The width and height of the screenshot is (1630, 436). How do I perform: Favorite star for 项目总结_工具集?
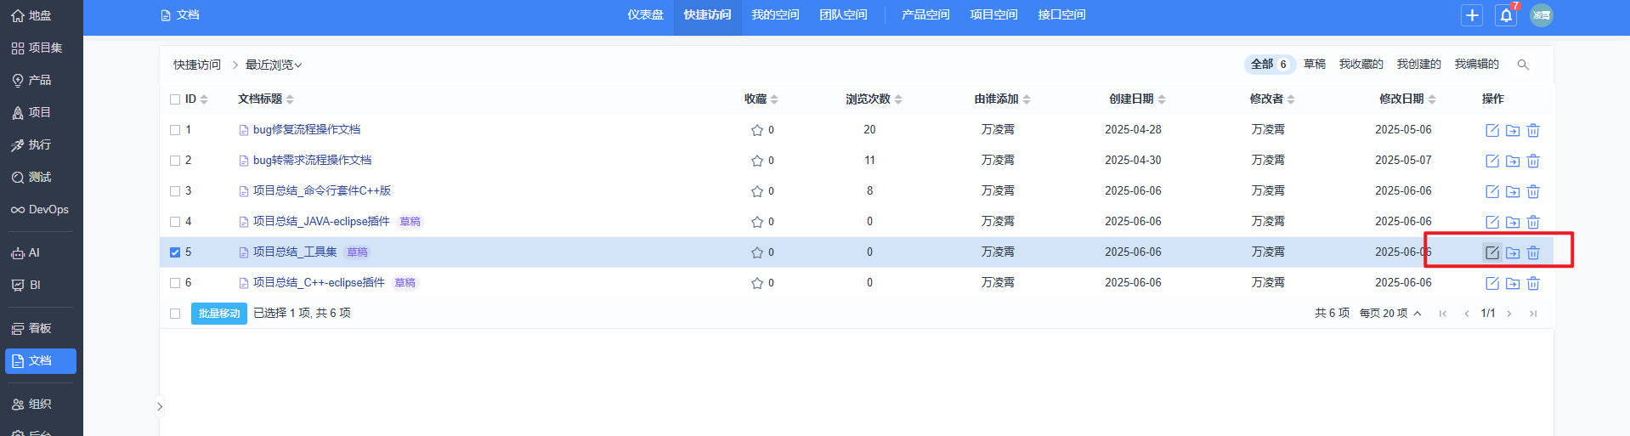756,252
